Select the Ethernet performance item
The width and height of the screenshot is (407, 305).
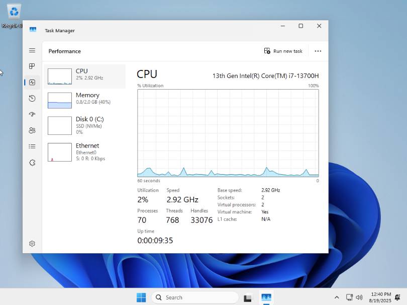click(x=84, y=152)
